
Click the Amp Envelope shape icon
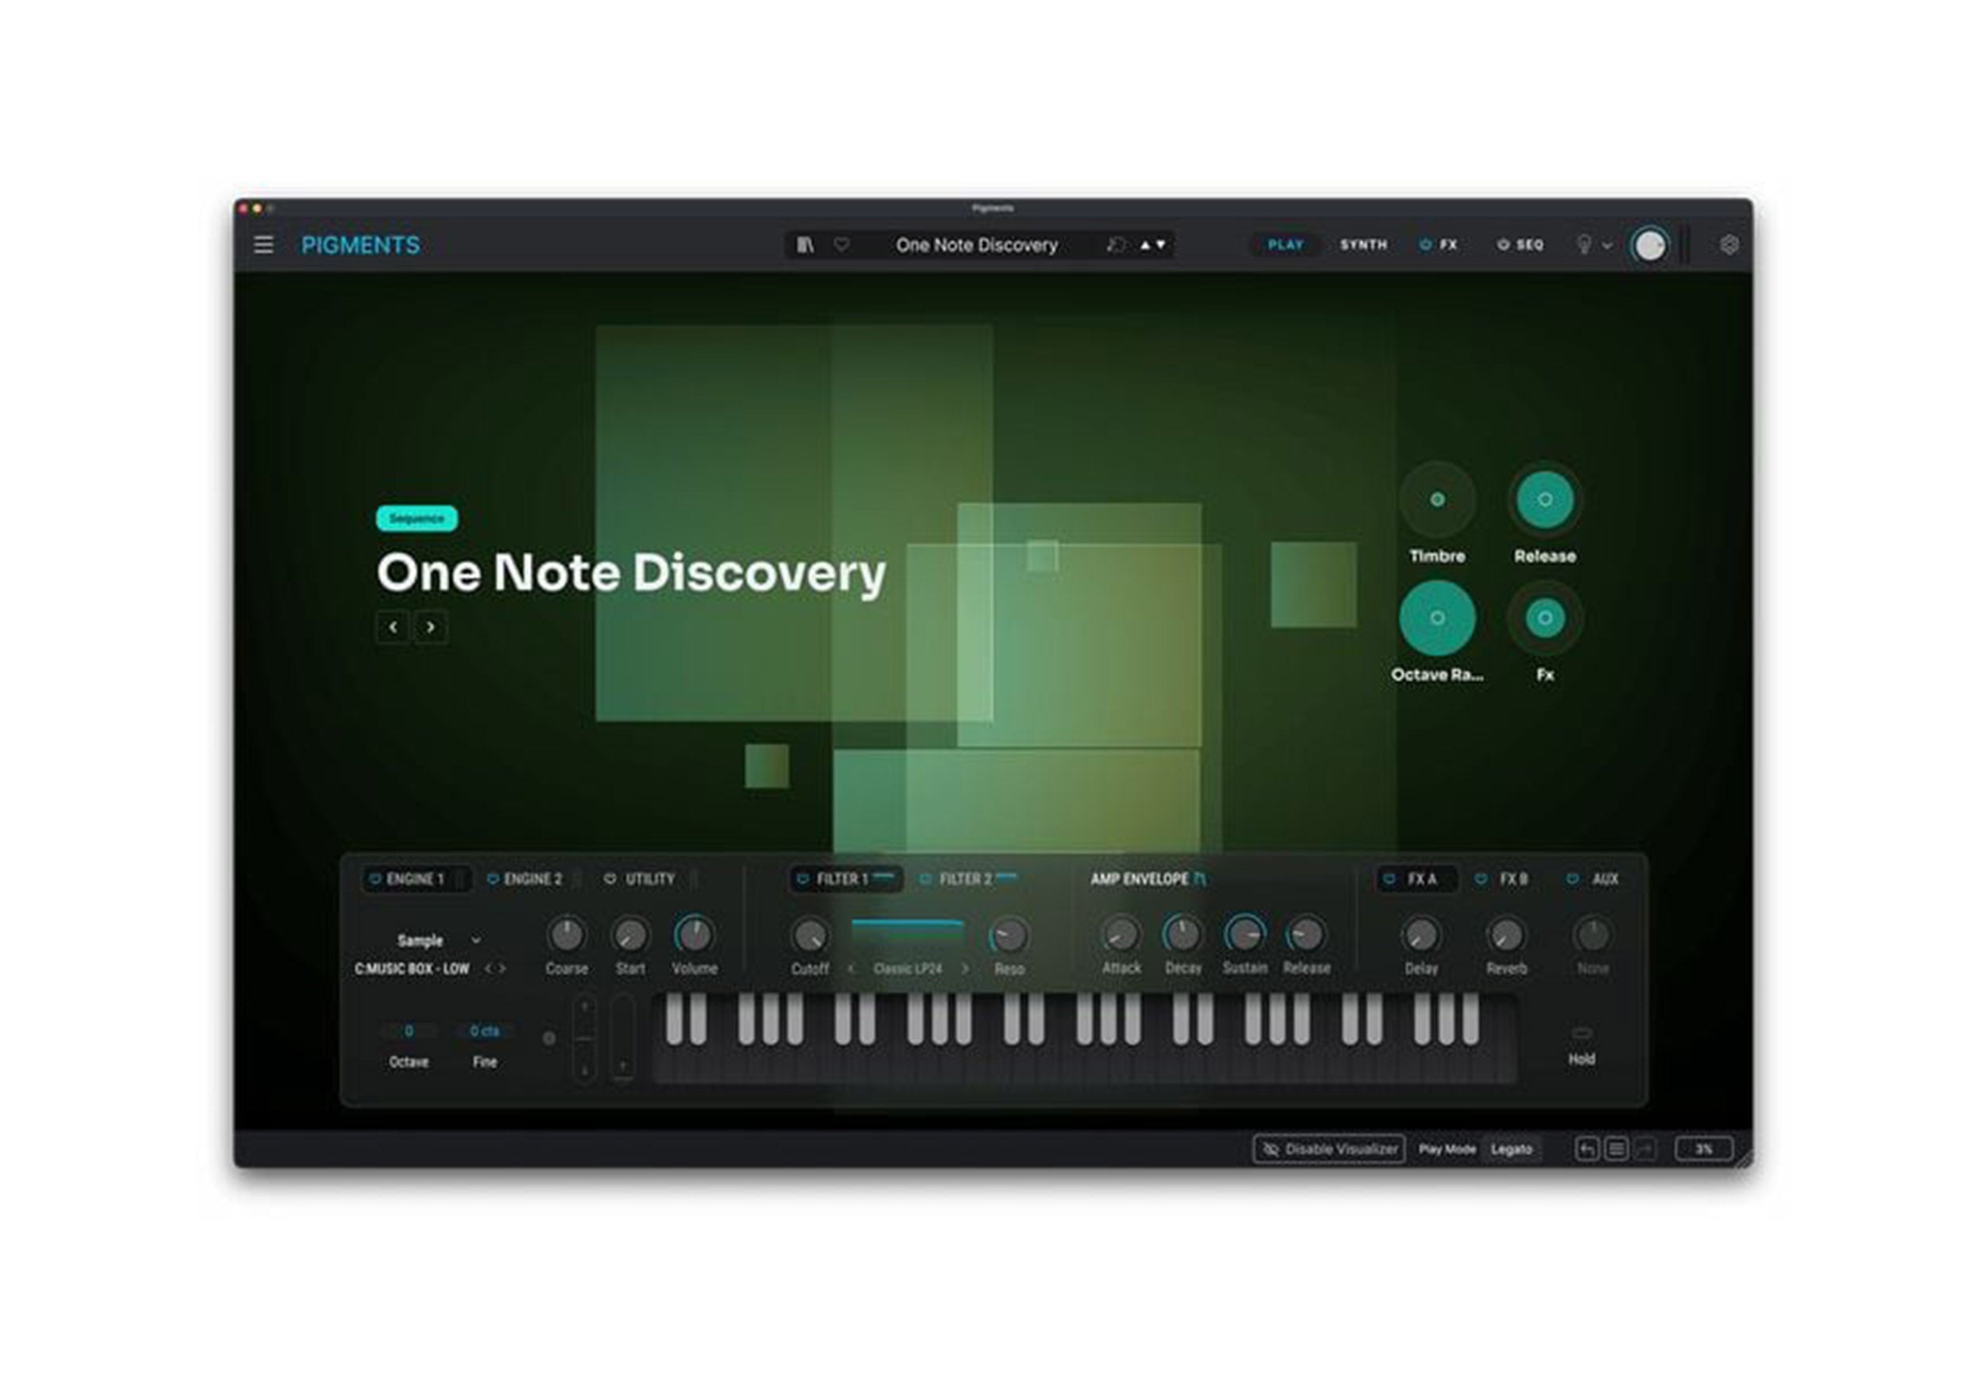(1199, 878)
